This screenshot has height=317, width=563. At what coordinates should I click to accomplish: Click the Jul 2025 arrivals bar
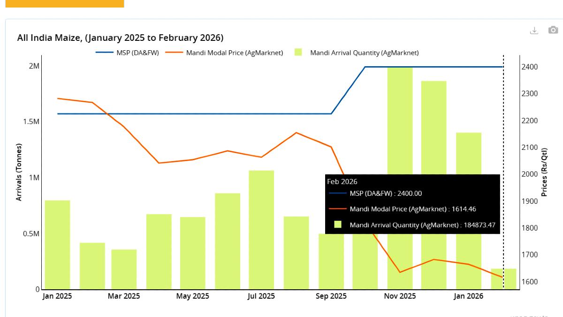tap(261, 230)
